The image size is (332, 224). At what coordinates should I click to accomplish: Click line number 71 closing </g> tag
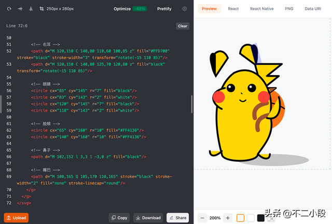click(26, 197)
